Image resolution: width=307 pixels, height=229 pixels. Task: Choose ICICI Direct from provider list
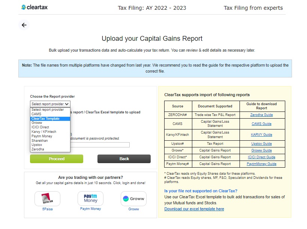tap(50, 127)
